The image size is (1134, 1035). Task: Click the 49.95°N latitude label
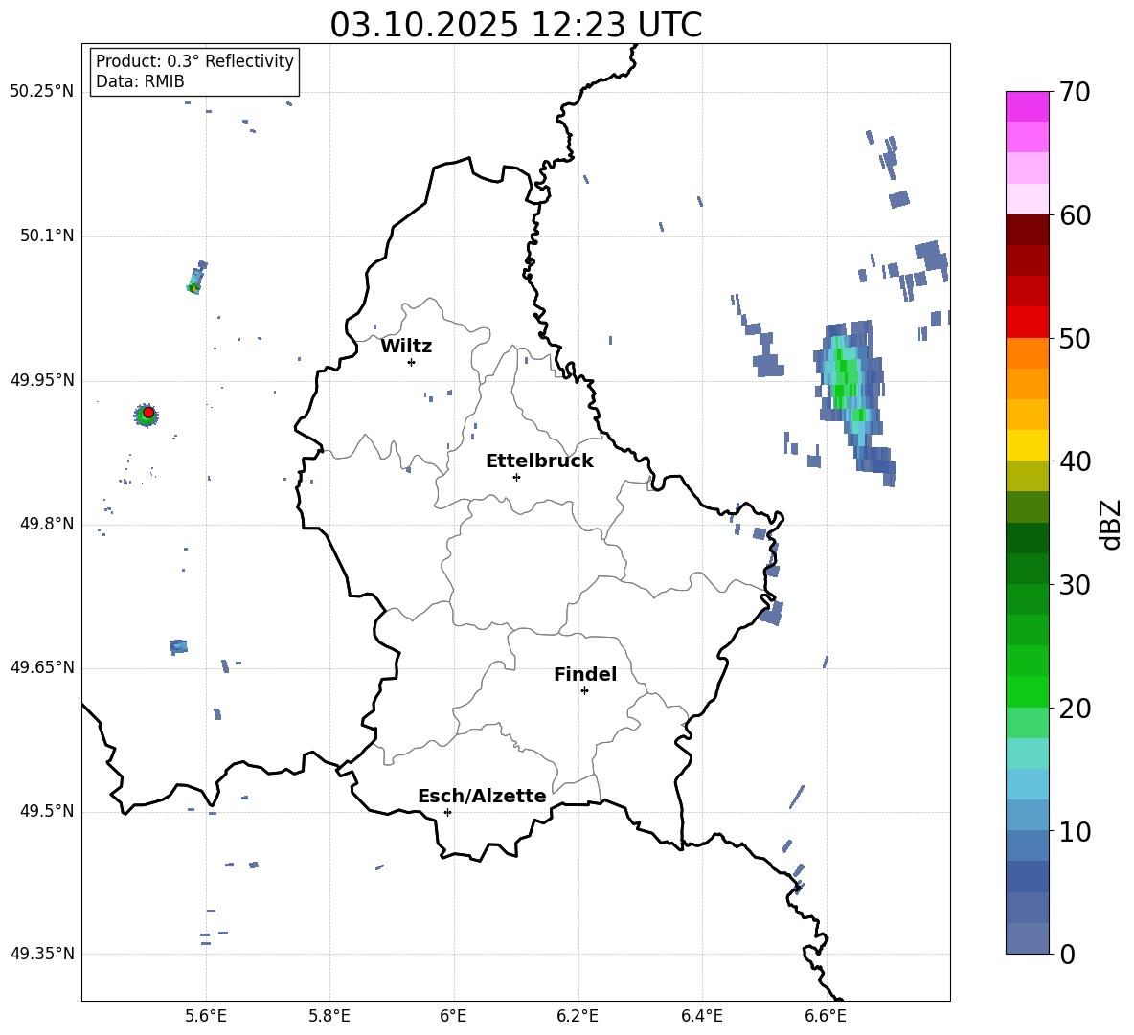pos(42,379)
